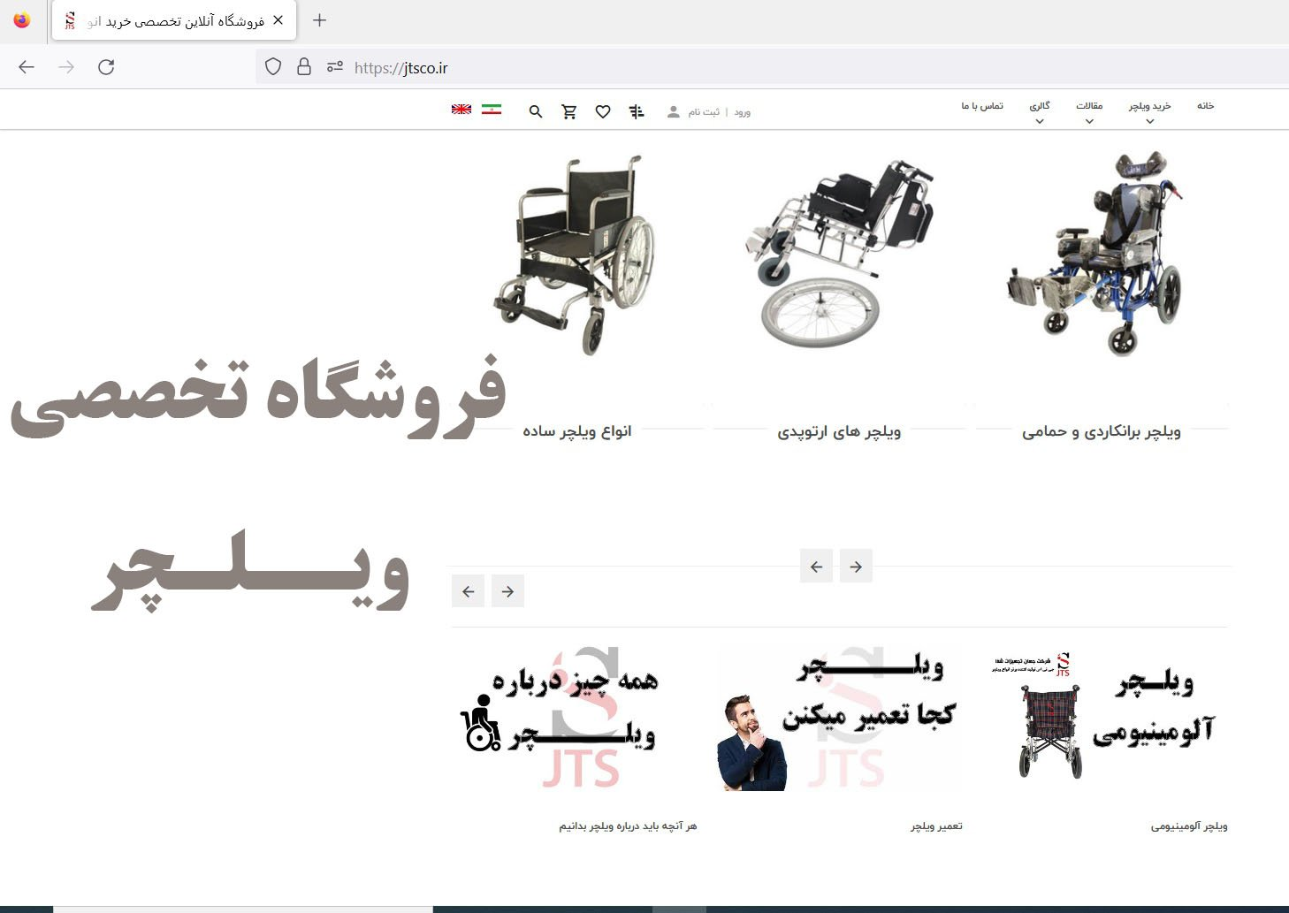The image size is (1289, 913).
Task: Advance the slider with right arrow
Action: pos(855,566)
